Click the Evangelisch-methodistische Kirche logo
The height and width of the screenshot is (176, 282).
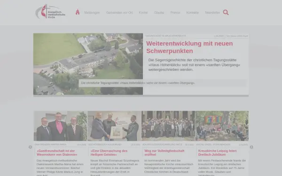coord(50,12)
